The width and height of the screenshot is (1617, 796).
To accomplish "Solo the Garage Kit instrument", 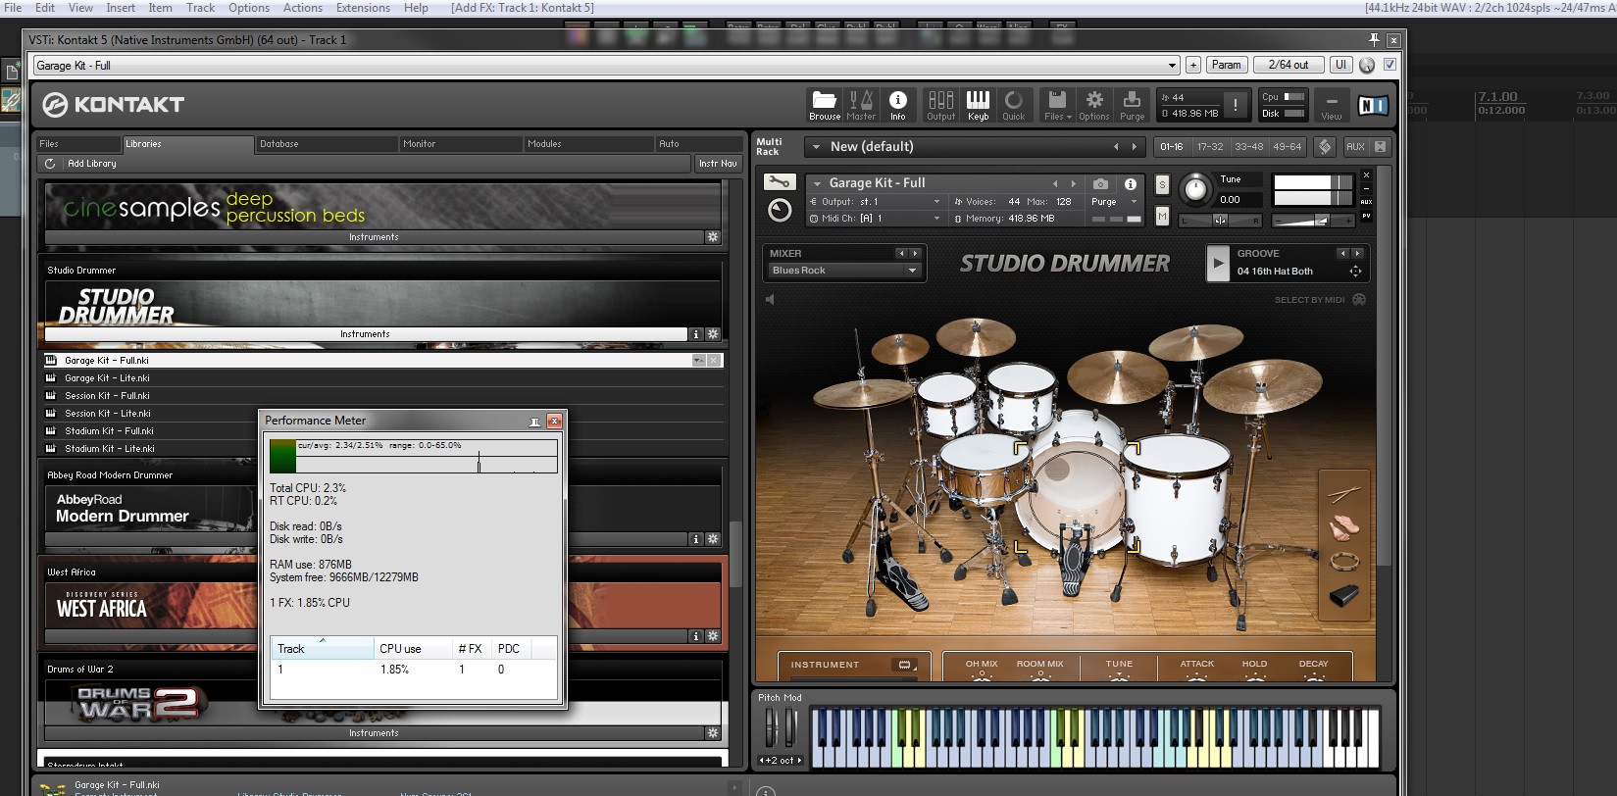I will coord(1162,184).
